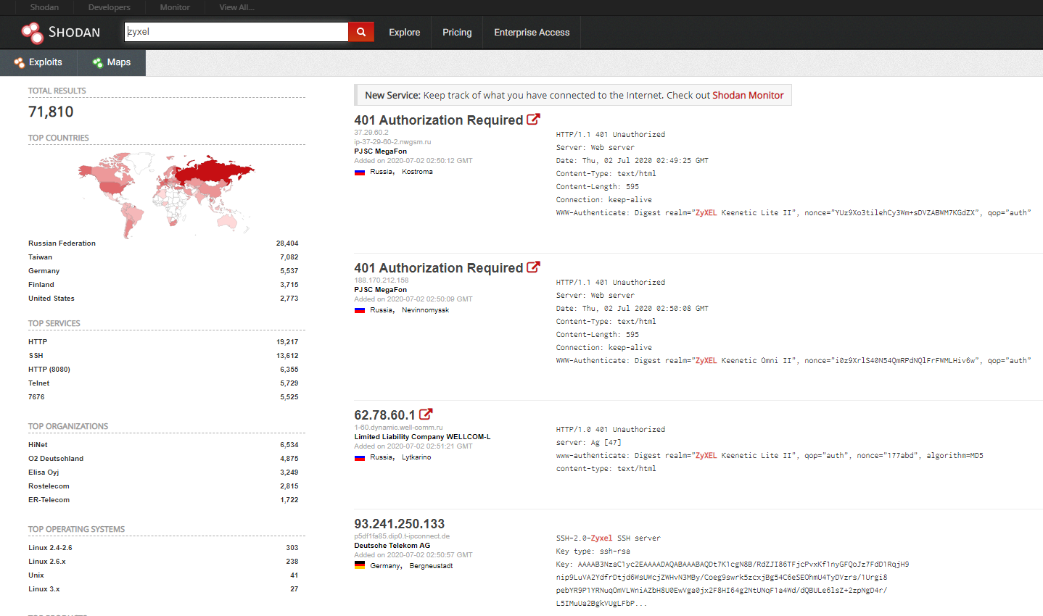Filter by O2 Deutschland organization
The width and height of the screenshot is (1043, 616).
[56, 459]
